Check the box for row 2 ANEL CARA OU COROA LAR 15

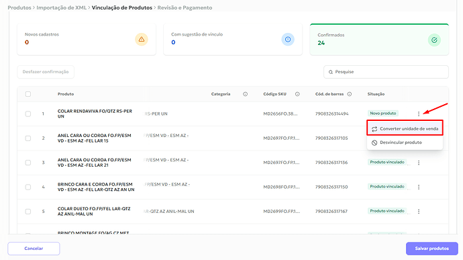coord(28,138)
